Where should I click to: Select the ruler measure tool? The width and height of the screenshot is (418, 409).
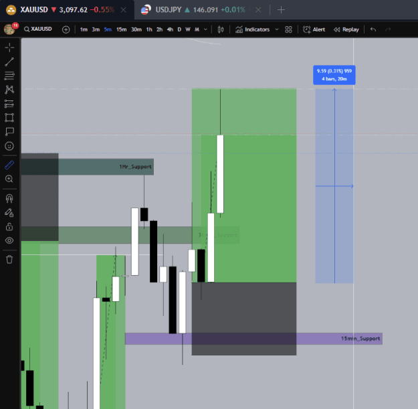point(9,165)
